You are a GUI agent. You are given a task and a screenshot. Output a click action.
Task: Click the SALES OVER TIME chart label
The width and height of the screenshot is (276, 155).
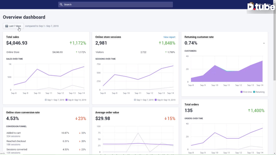(x=14, y=59)
